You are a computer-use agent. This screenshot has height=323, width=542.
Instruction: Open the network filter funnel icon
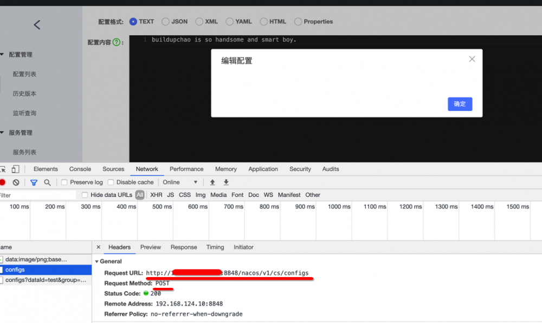(34, 182)
